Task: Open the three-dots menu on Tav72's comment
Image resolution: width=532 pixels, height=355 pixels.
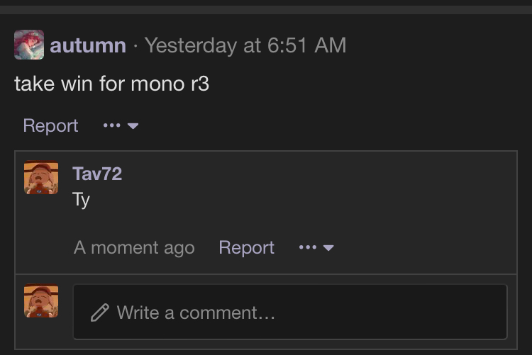Action: tap(308, 247)
